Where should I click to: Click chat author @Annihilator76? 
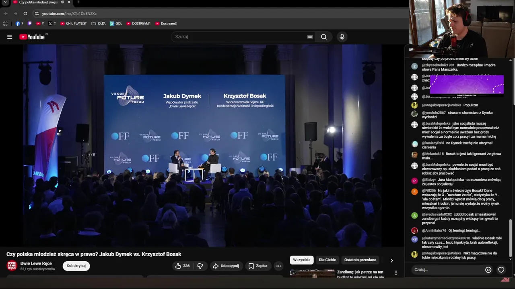tap(434, 231)
